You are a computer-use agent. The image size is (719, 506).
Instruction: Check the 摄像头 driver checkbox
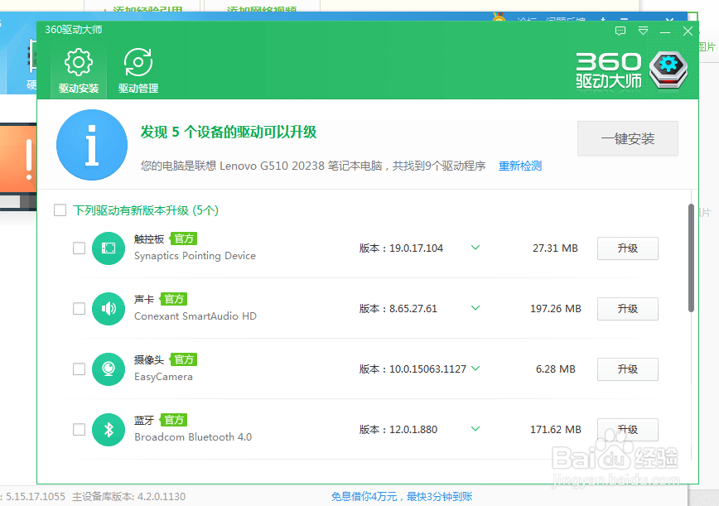[79, 369]
